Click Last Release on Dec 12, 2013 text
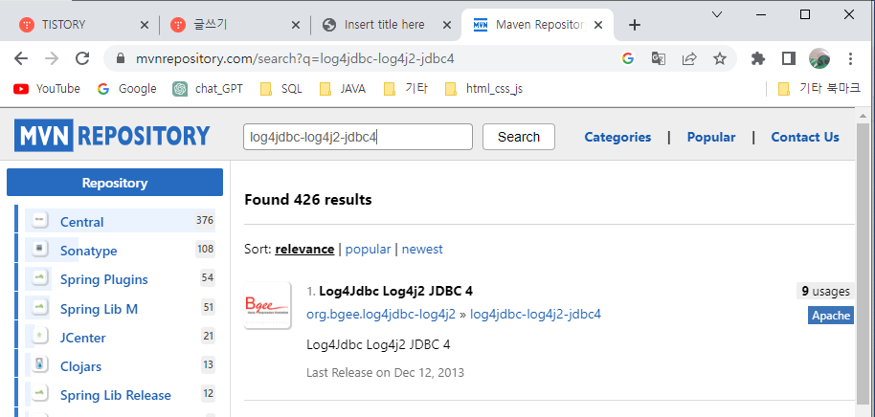 point(385,372)
